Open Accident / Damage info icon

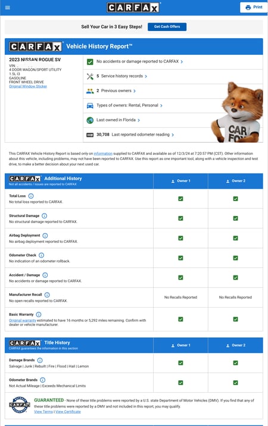click(45, 275)
